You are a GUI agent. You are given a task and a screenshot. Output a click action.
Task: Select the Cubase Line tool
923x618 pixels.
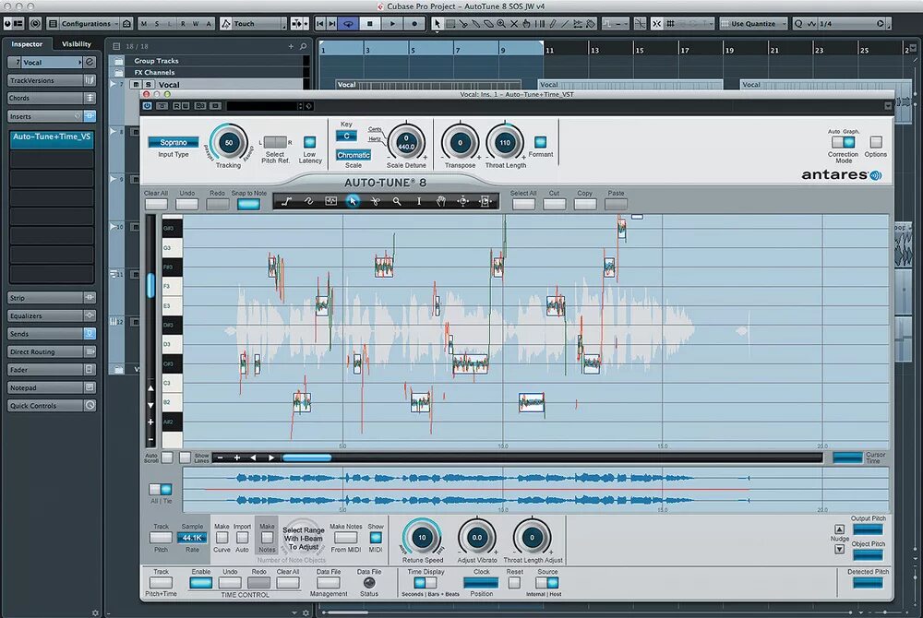tap(565, 23)
